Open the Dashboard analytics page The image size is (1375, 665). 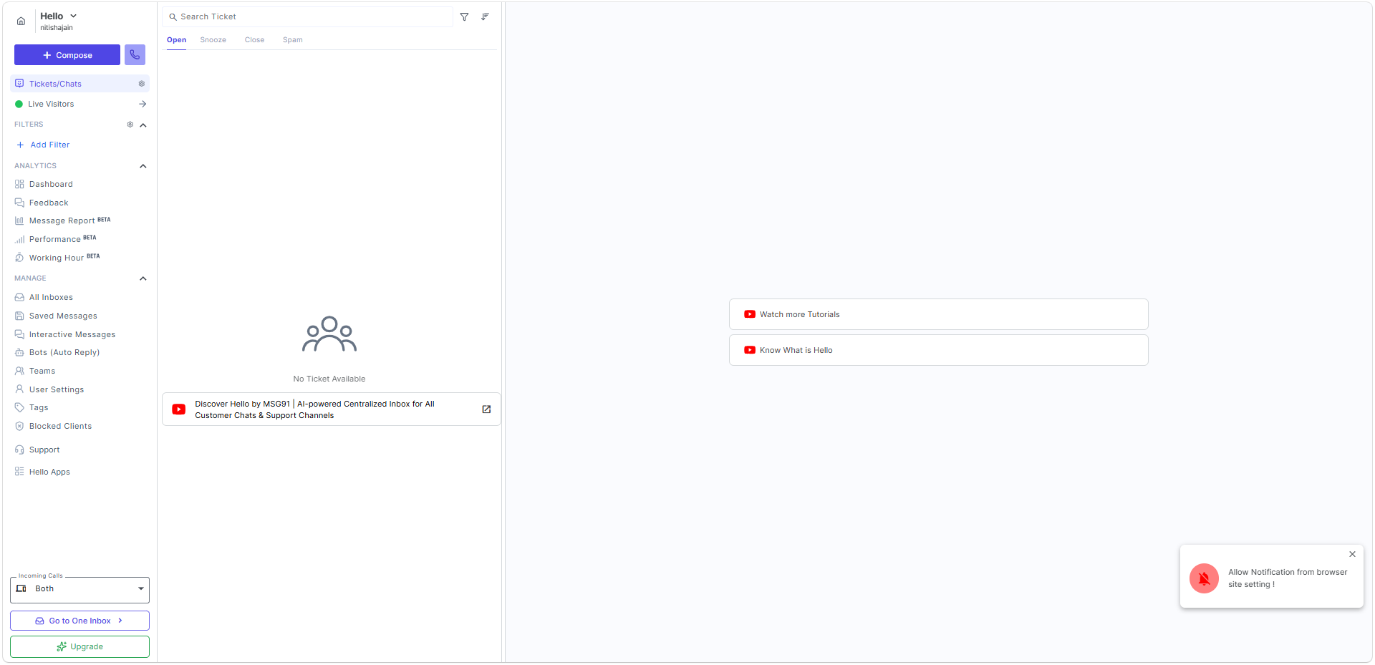tap(51, 184)
